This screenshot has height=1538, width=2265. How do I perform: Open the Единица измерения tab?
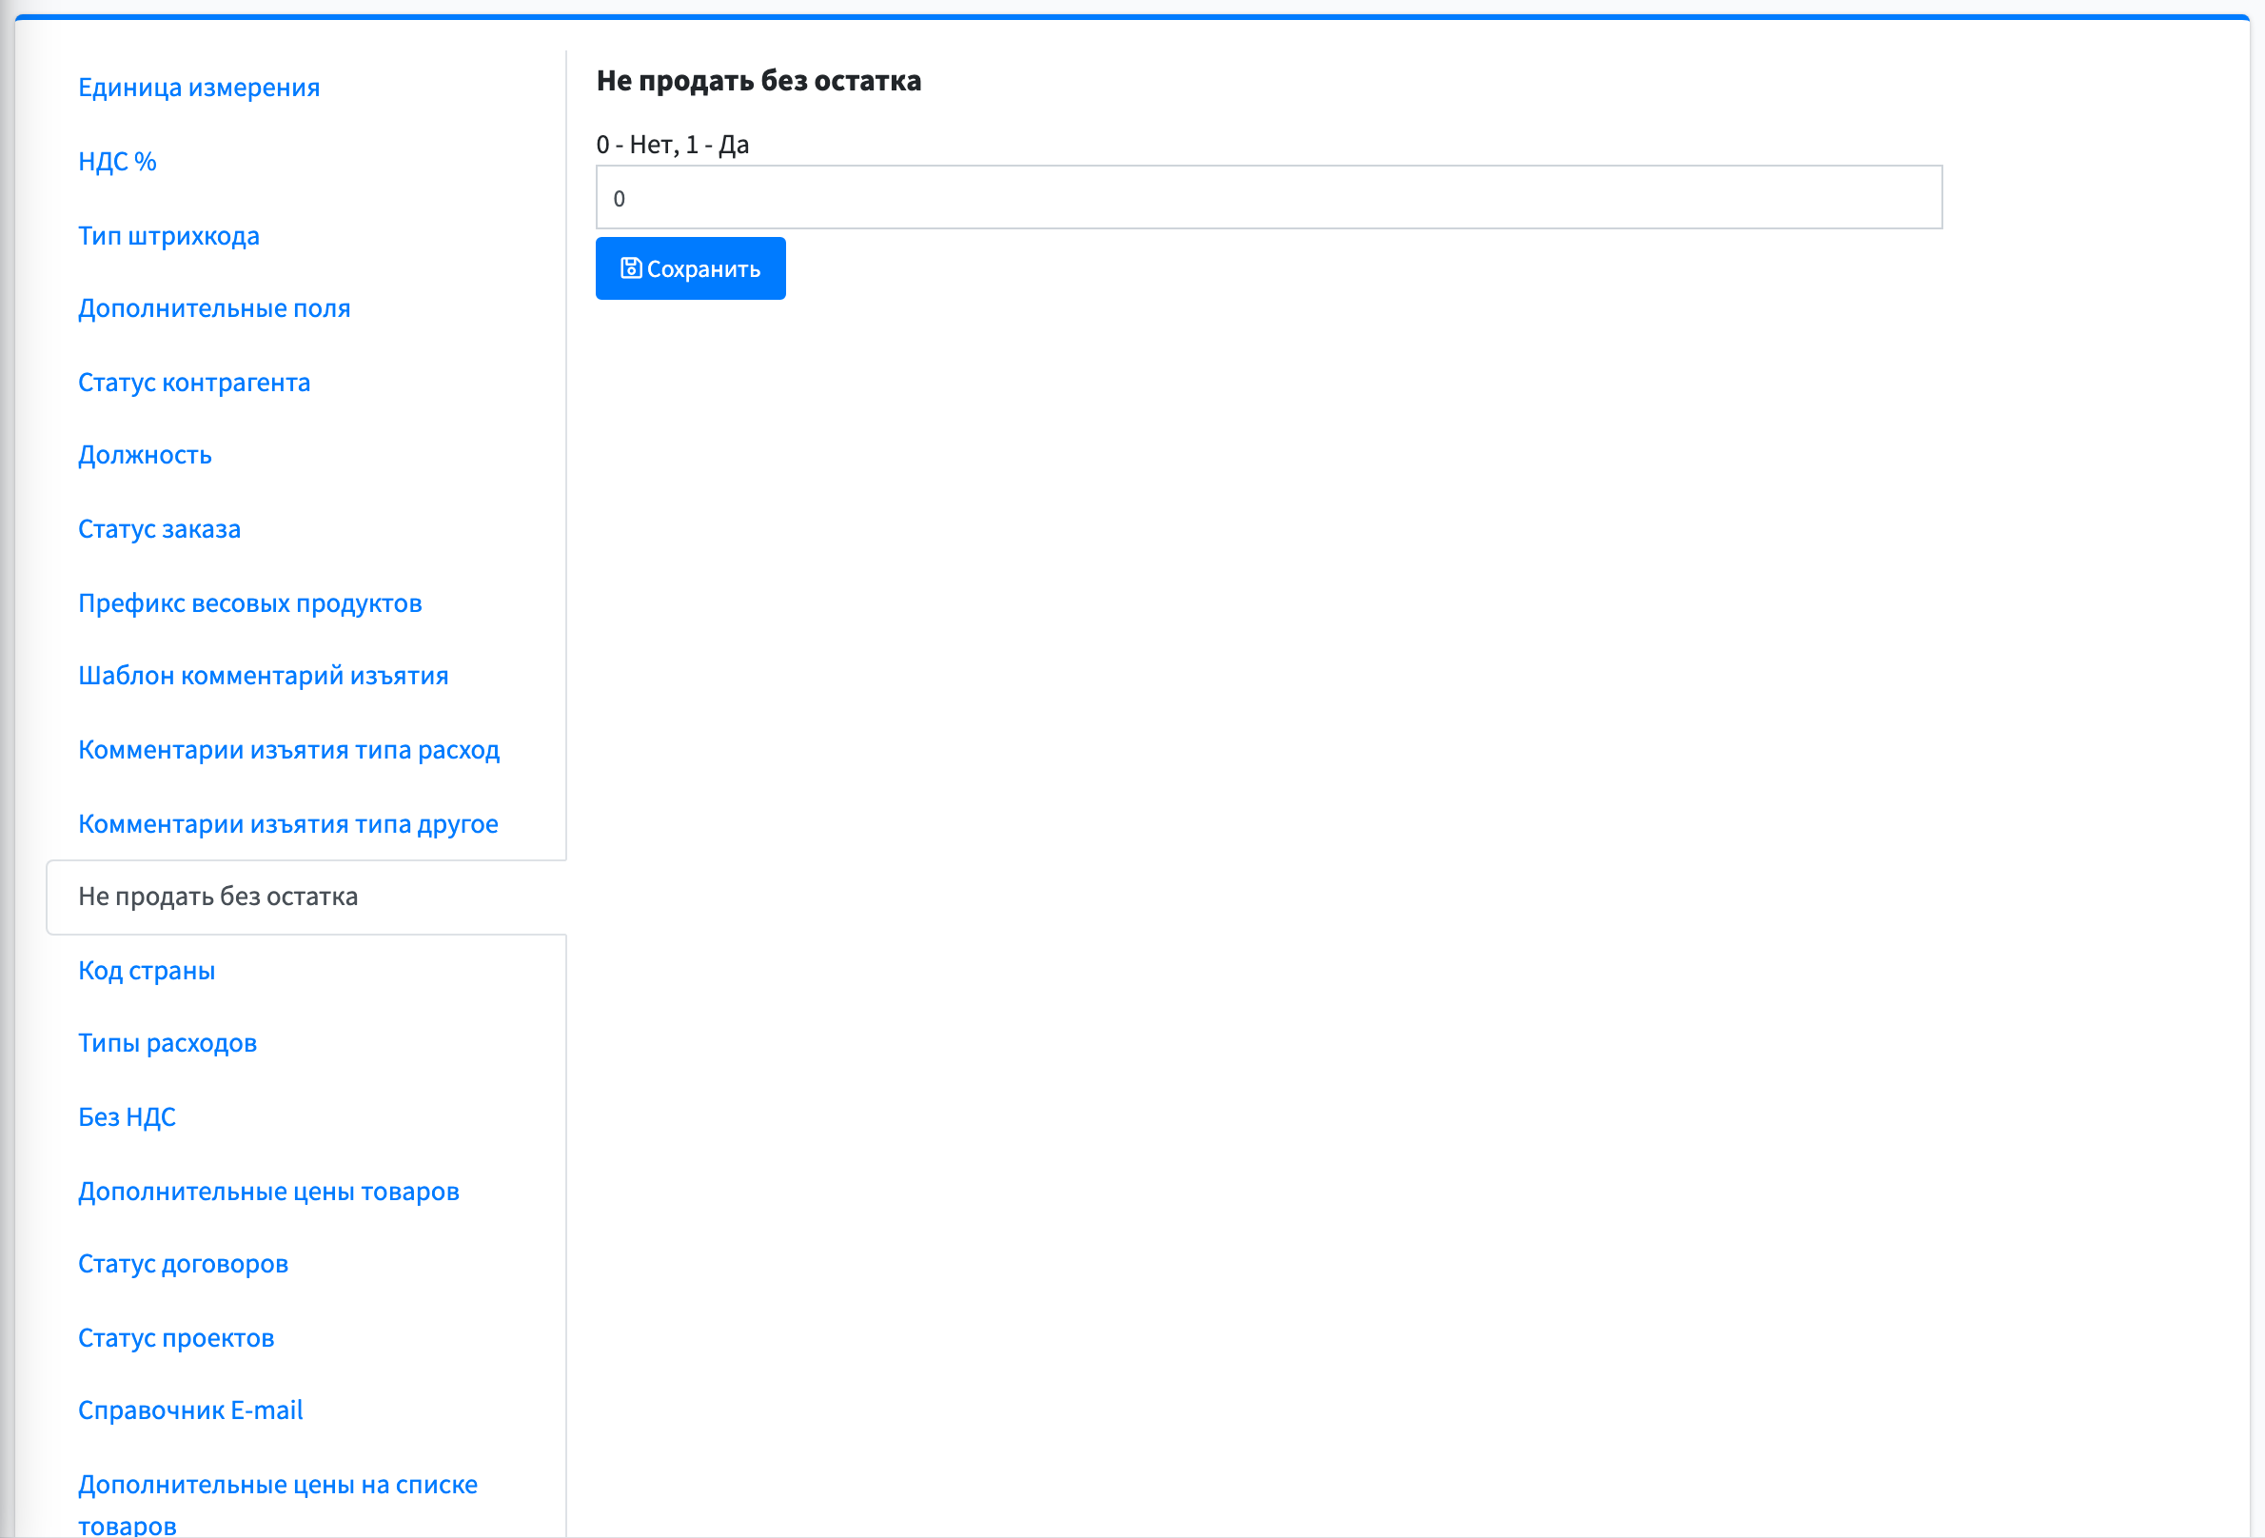pyautogui.click(x=199, y=88)
